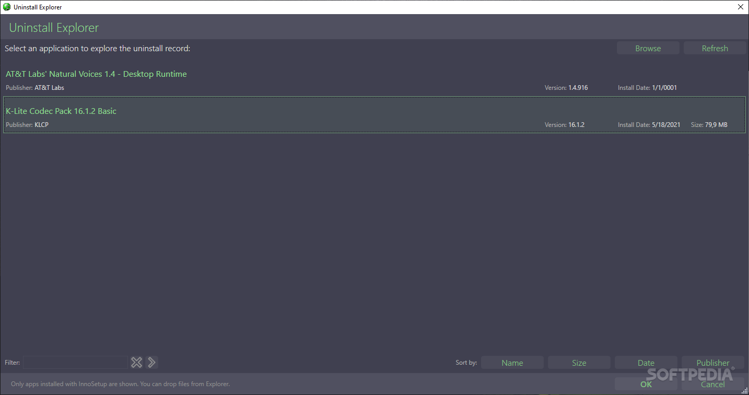
Task: Refresh the application list
Action: pos(715,48)
